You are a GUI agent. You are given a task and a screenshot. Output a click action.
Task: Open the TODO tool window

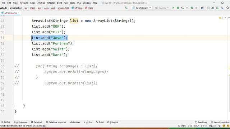(5, 122)
